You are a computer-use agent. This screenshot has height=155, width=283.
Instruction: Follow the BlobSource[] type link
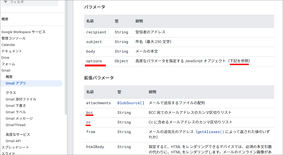pyautogui.click(x=131, y=103)
